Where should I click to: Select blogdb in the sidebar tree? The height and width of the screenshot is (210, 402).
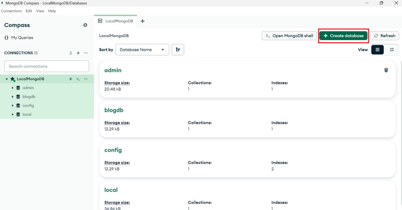(x=29, y=97)
